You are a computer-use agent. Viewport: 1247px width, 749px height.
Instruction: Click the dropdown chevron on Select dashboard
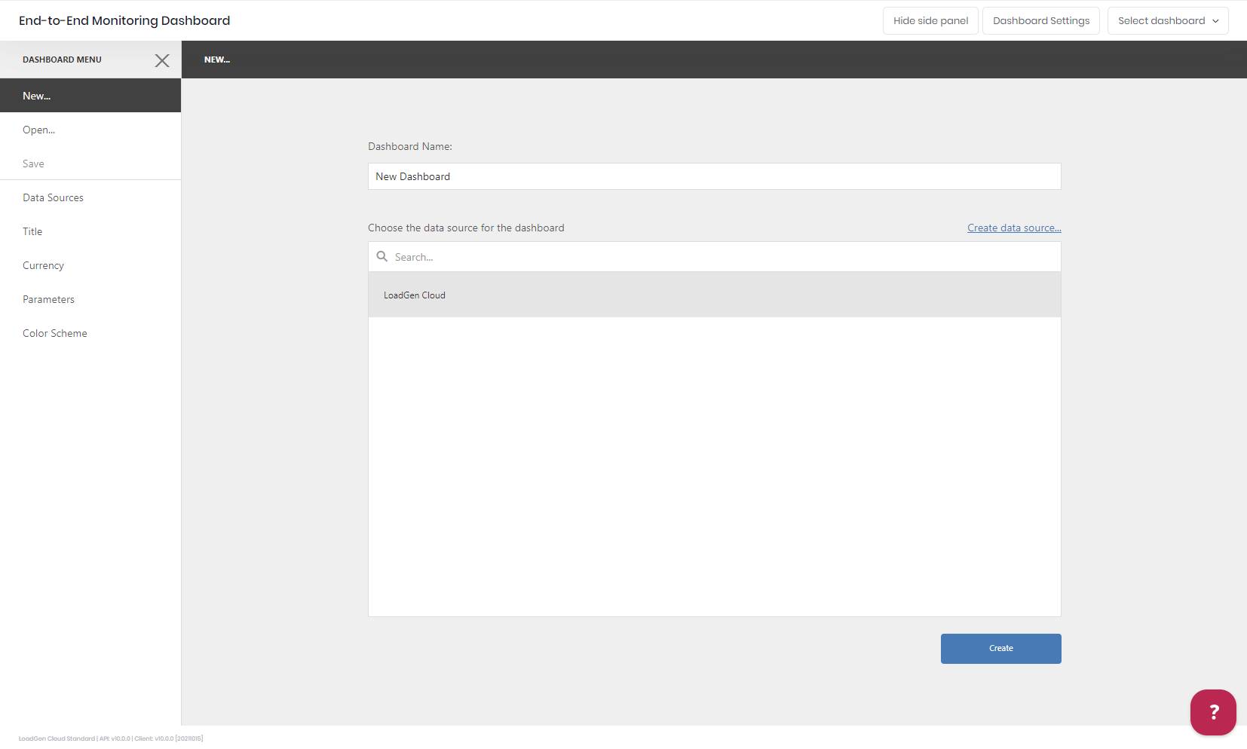[x=1215, y=20]
